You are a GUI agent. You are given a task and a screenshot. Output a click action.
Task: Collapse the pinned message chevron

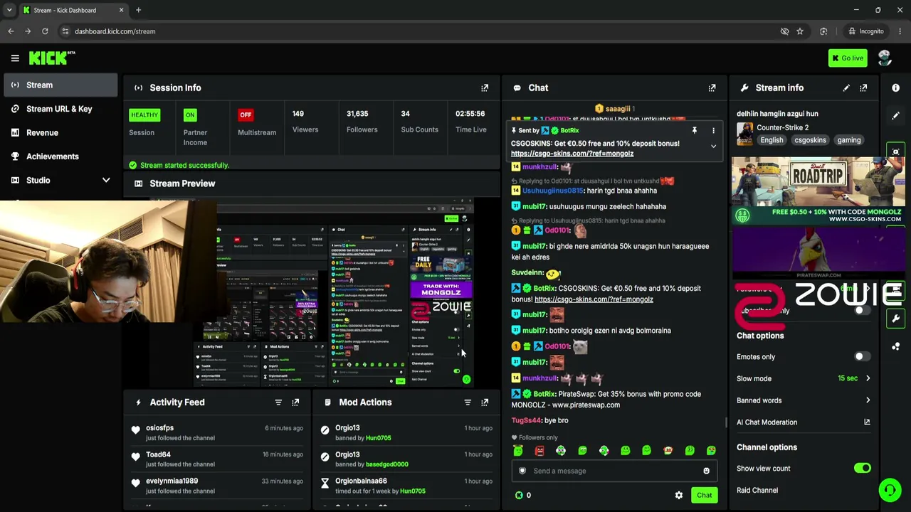[713, 146]
